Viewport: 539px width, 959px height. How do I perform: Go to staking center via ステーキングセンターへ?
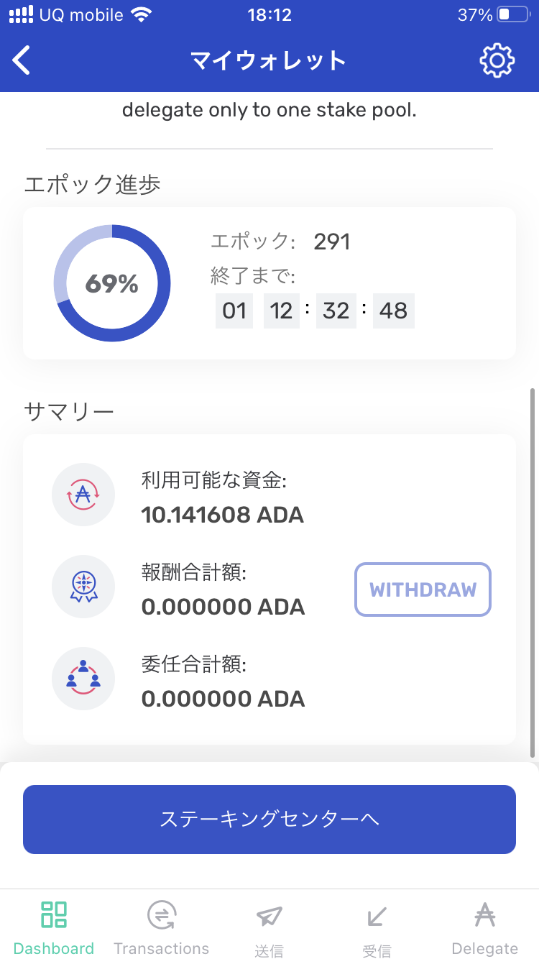[269, 820]
